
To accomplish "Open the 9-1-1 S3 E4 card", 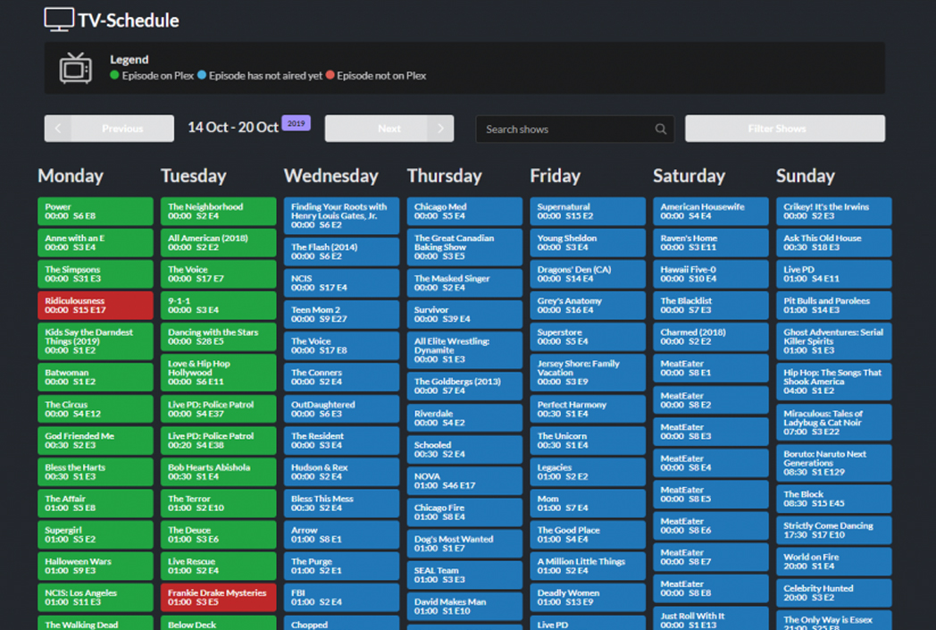I will click(219, 305).
